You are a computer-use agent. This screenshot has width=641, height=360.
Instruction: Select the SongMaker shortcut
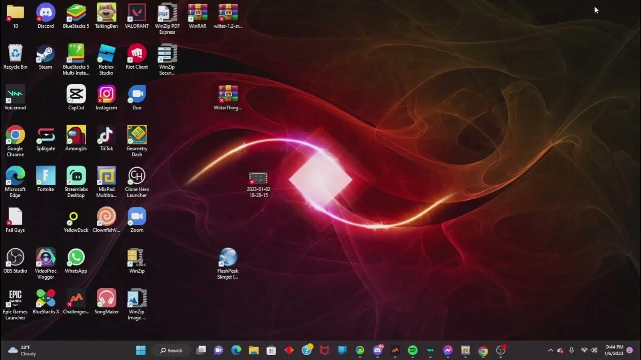click(x=106, y=302)
